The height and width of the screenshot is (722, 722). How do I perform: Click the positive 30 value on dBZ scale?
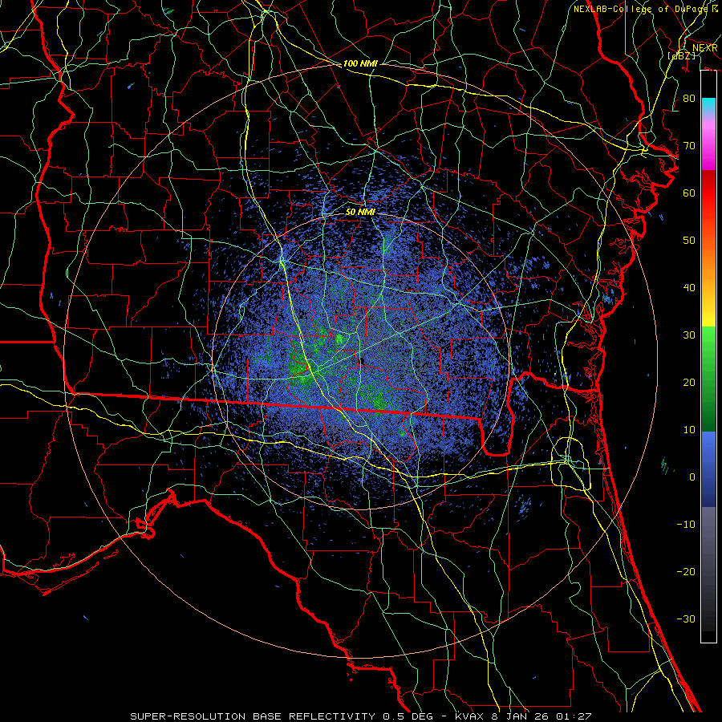689,335
